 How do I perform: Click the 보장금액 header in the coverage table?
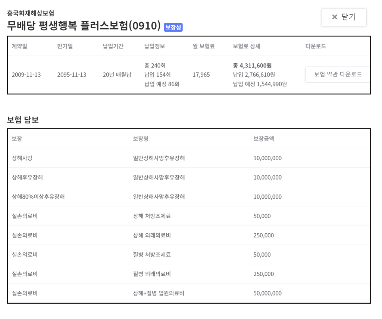263,139
